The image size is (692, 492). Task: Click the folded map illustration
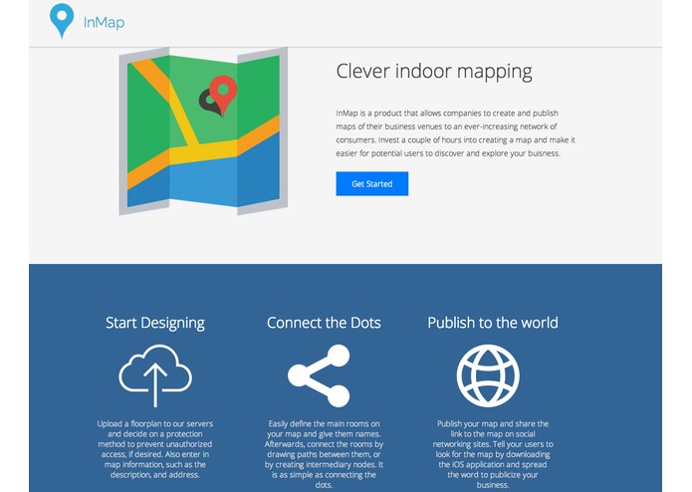203,131
